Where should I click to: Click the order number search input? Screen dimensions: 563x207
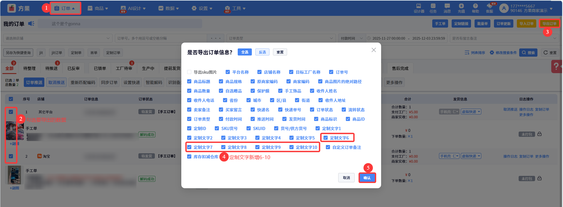point(161,38)
